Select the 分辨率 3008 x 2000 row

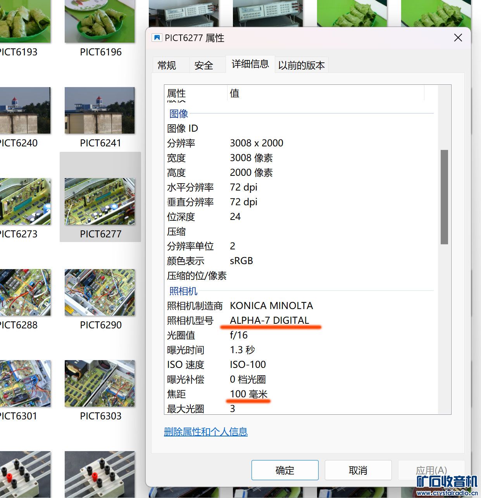click(x=300, y=143)
